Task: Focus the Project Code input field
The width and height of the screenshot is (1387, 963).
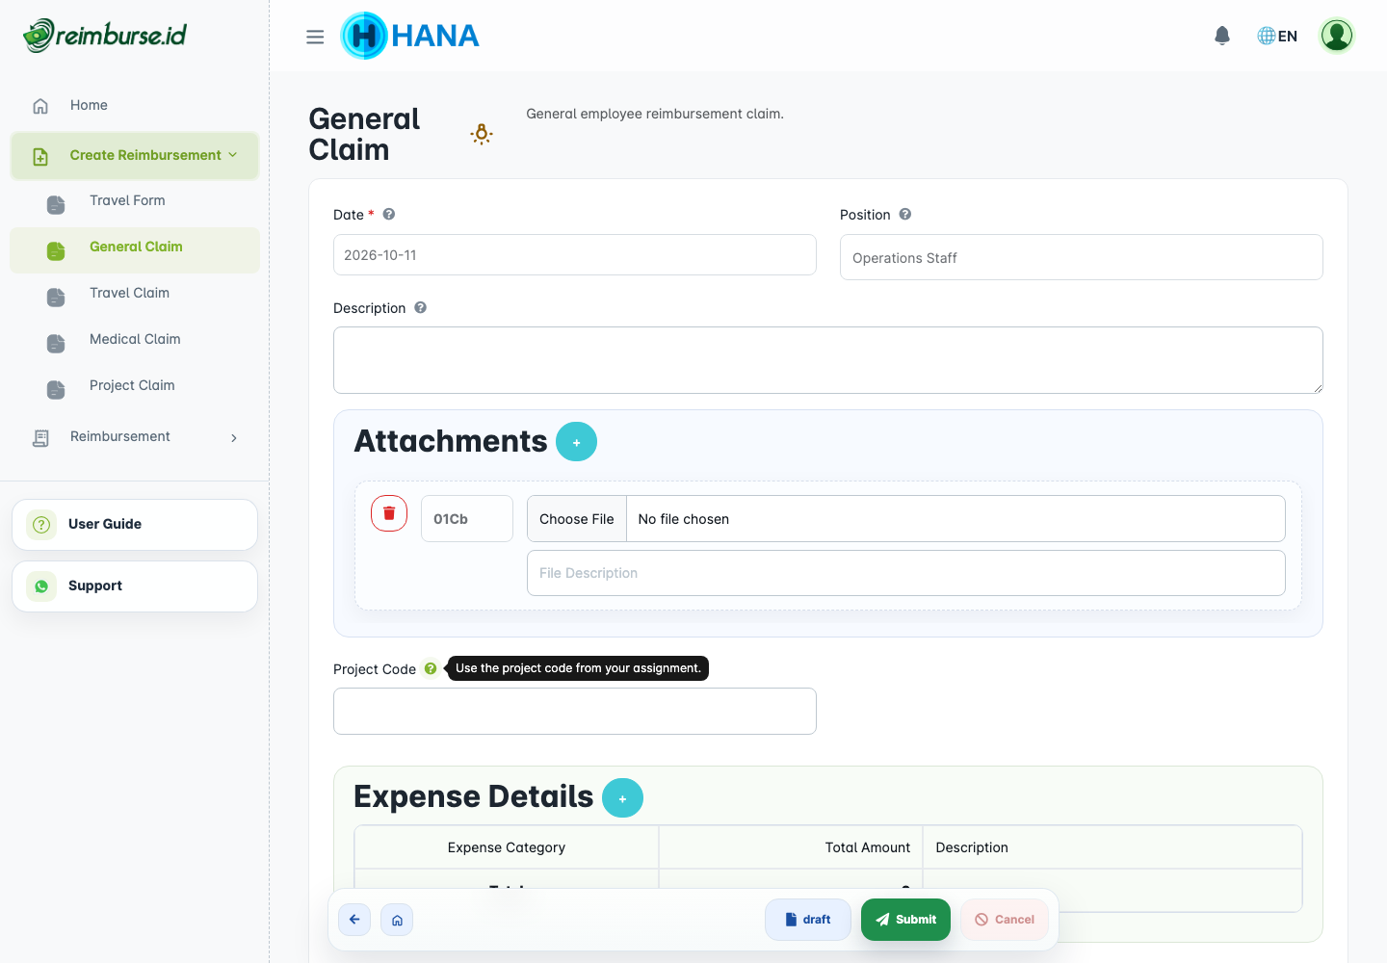Action: [x=575, y=712]
